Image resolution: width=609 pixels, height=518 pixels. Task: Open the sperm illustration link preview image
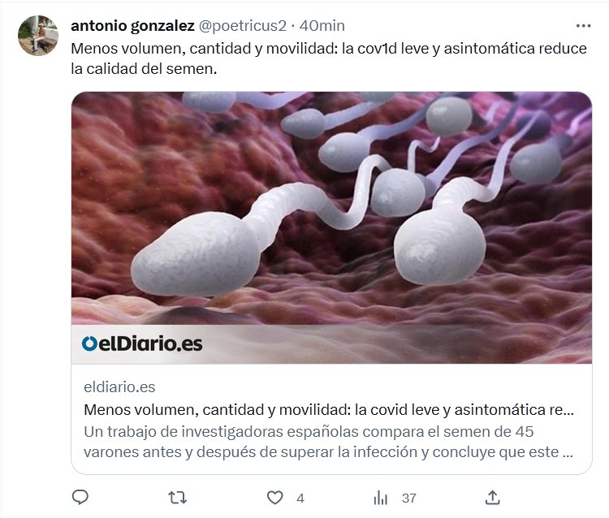click(x=331, y=227)
